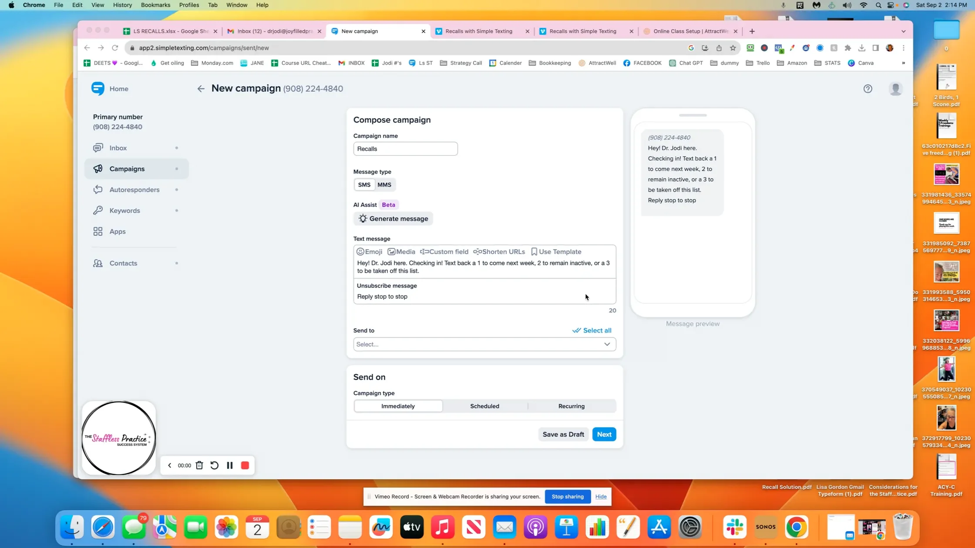Open Autoresponders in the sidebar
The width and height of the screenshot is (975, 548).
(x=134, y=190)
